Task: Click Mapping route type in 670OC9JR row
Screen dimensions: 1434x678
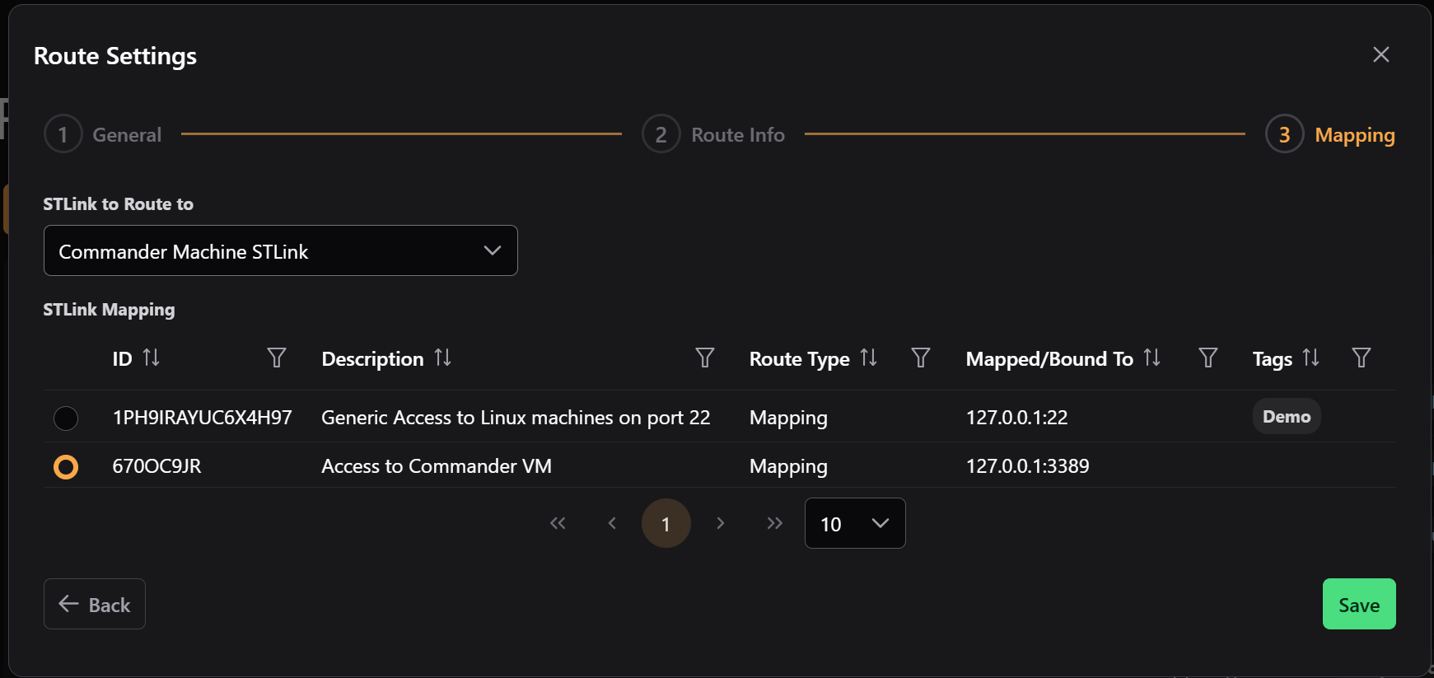Action: tap(788, 466)
